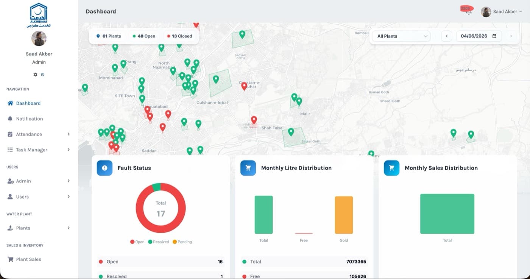This screenshot has height=279, width=530.
Task: Click green pin in Sachal Goth zone
Action: pyautogui.click(x=242, y=34)
